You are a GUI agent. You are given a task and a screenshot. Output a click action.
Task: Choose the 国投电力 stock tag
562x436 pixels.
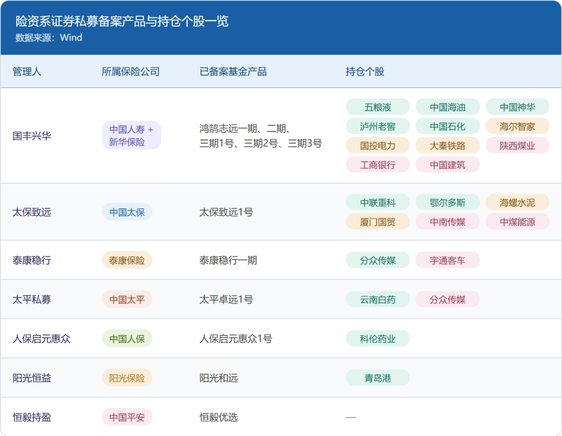378,145
